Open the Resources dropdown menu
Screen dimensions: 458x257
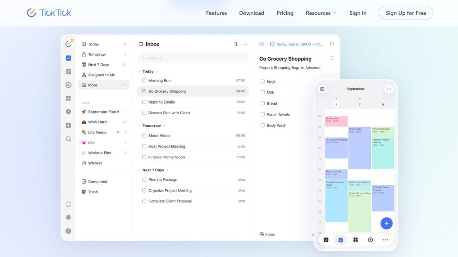pos(321,13)
